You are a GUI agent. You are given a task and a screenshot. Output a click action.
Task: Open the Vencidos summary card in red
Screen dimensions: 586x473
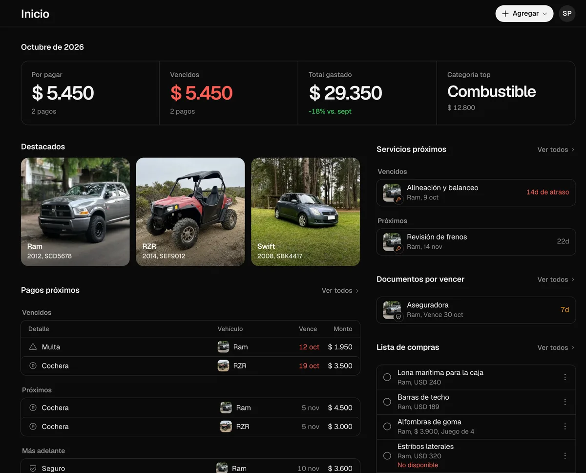click(x=229, y=93)
